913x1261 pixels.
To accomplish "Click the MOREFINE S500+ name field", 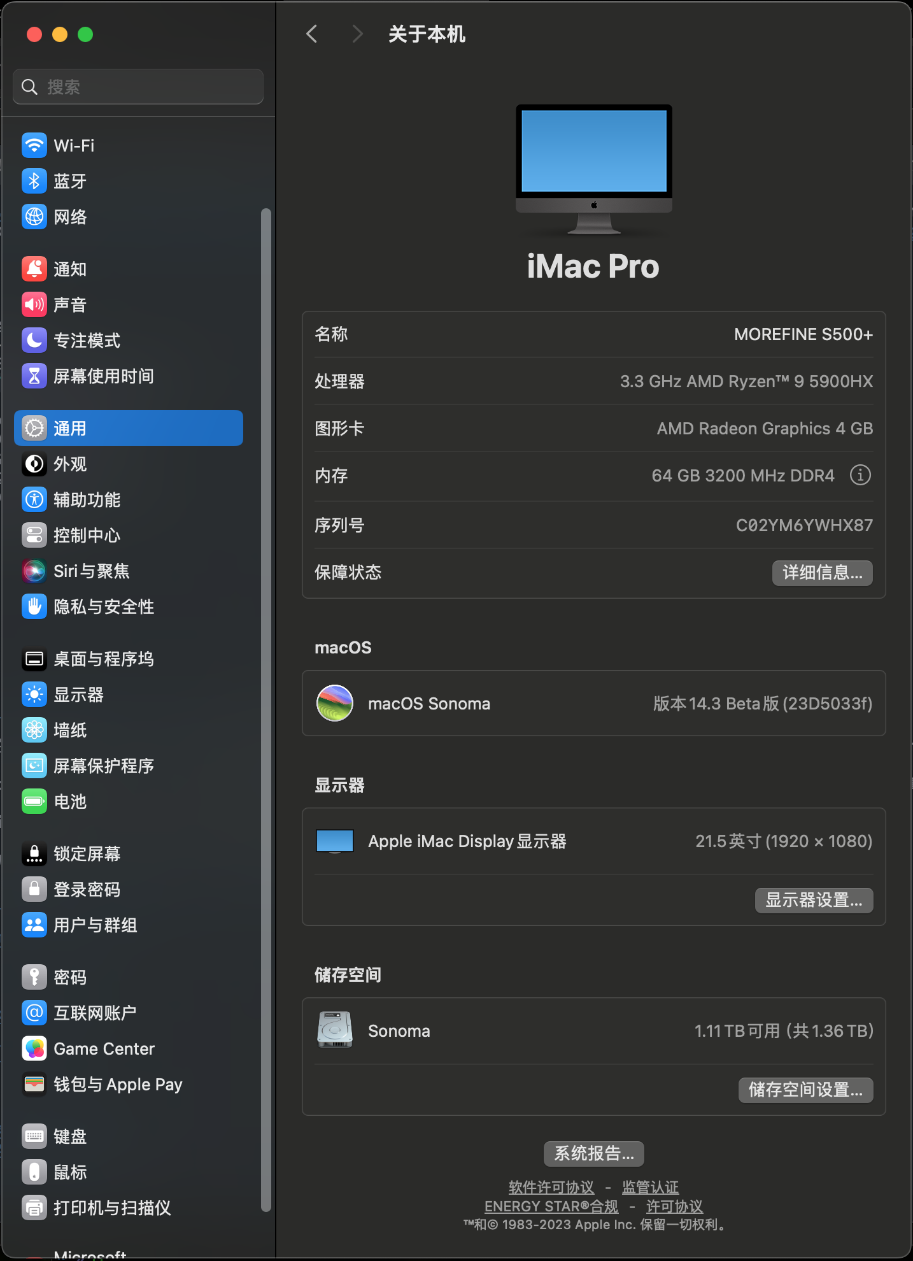I will pos(803,334).
